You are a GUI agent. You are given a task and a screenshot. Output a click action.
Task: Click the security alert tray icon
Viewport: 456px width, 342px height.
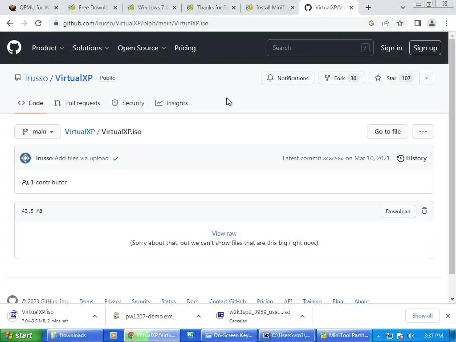tap(400, 336)
